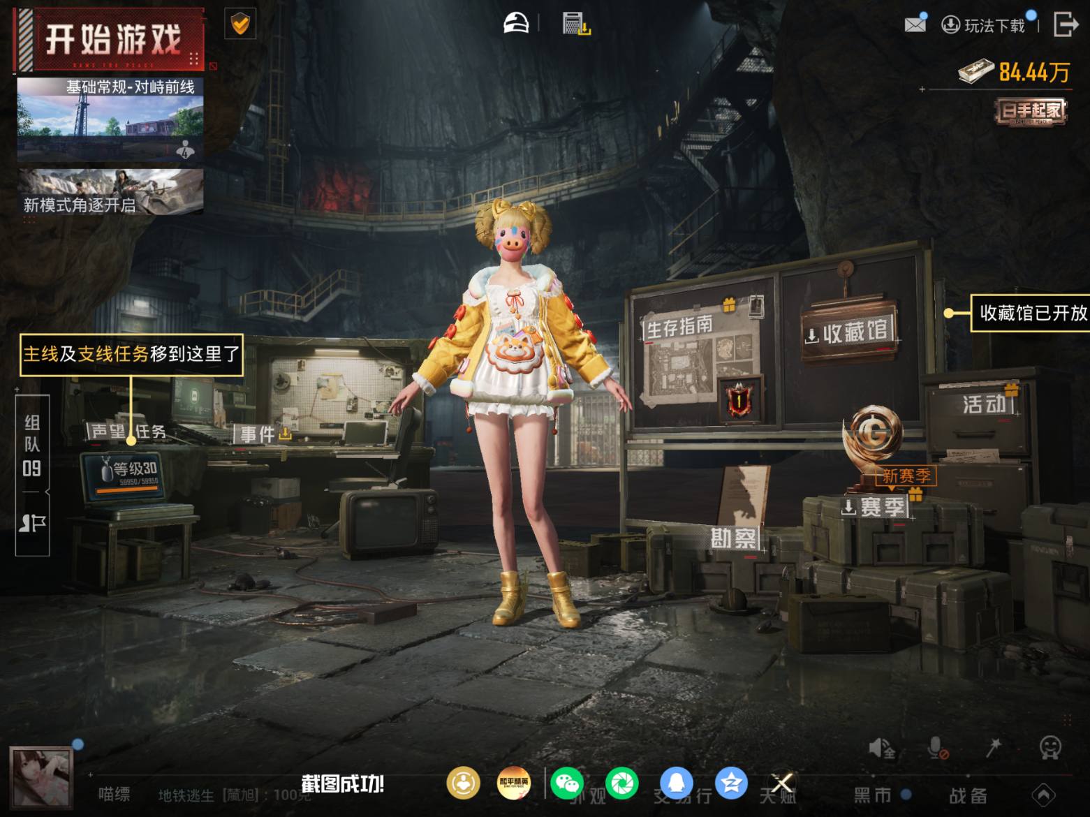Share screenshot to QQ
The width and height of the screenshot is (1090, 817).
coord(676,783)
